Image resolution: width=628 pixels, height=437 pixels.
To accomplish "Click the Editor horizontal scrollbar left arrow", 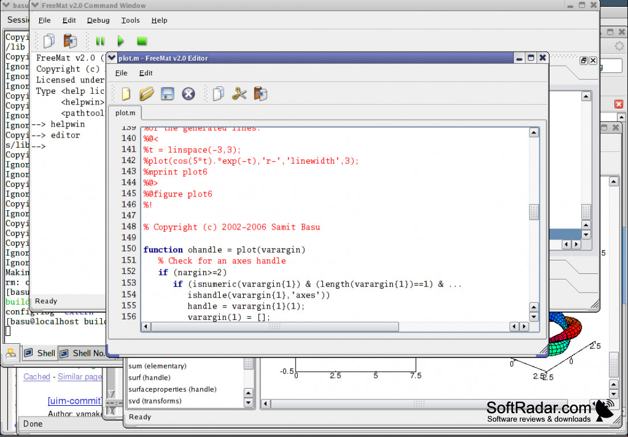I will (x=146, y=327).
